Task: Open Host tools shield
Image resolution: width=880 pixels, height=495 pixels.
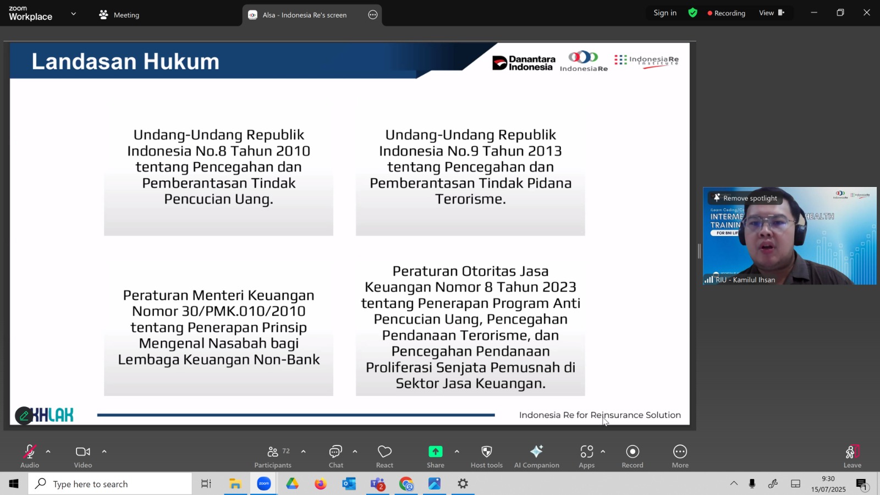Action: (487, 456)
